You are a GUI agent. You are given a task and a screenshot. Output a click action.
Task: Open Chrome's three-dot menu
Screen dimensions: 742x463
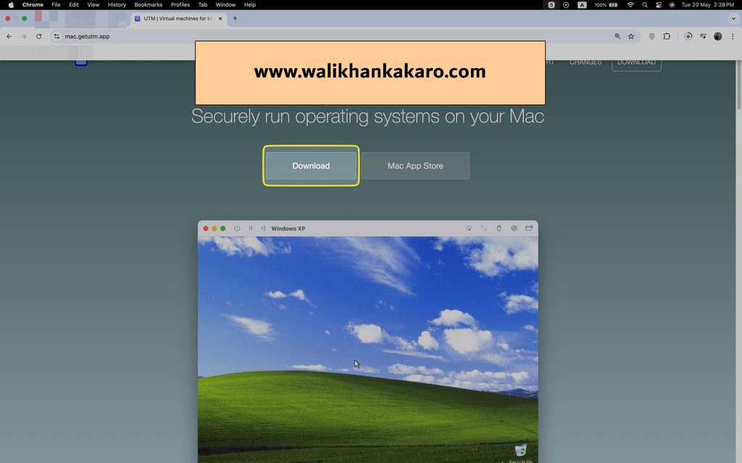click(733, 36)
